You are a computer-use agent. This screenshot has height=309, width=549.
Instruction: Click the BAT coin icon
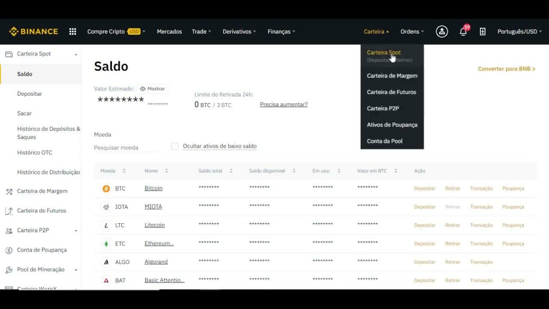click(x=106, y=280)
